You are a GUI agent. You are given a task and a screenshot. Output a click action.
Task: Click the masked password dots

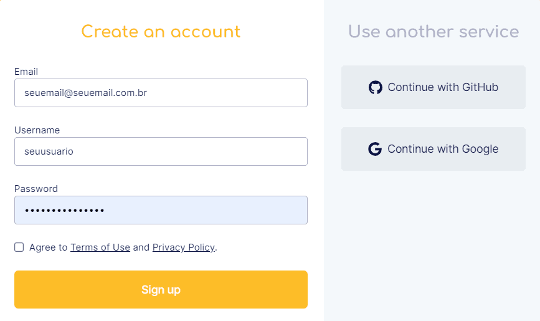point(64,211)
